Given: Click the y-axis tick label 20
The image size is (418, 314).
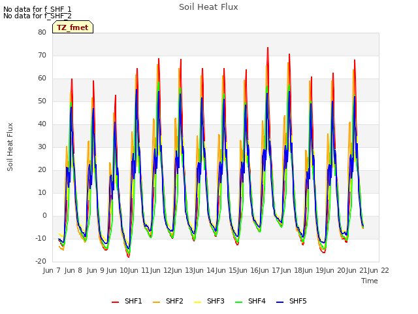Looking at the screenshot, I should click(x=42, y=170).
